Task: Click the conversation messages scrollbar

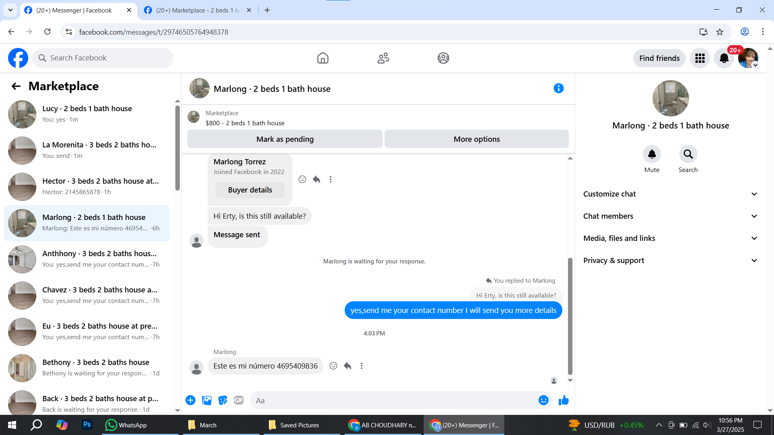Action: (x=570, y=316)
